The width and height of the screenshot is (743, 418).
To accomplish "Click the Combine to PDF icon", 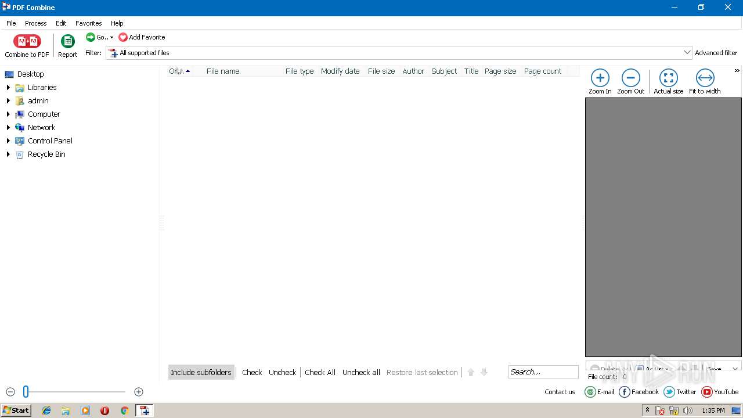I will 27,41.
